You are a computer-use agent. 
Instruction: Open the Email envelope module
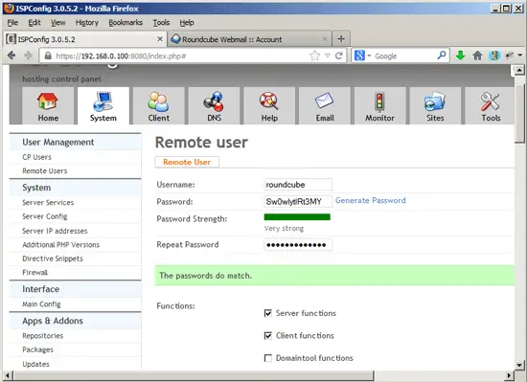[x=324, y=101]
